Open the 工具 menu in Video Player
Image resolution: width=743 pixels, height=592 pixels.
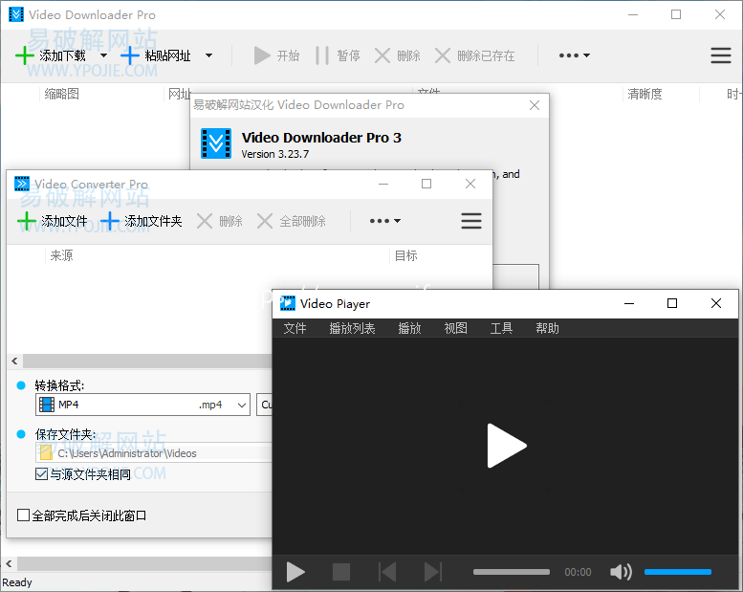[x=501, y=328]
